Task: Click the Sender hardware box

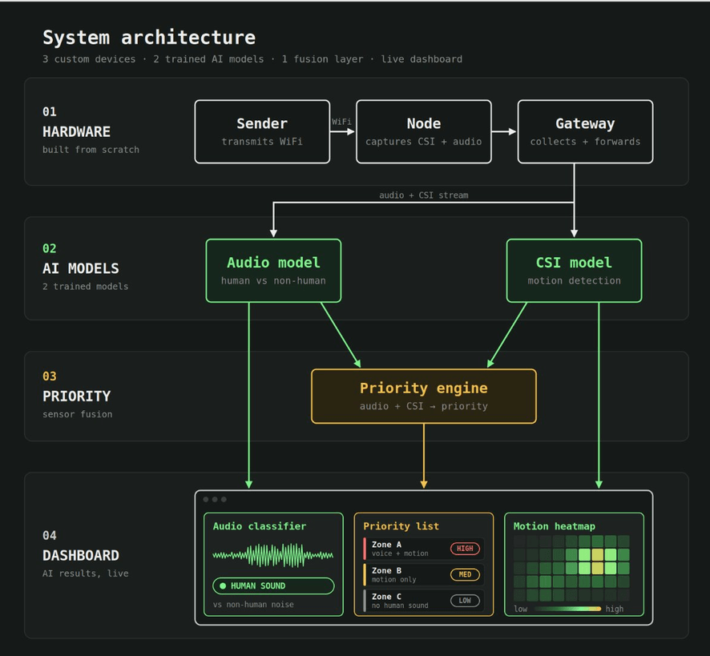Action: 262,131
